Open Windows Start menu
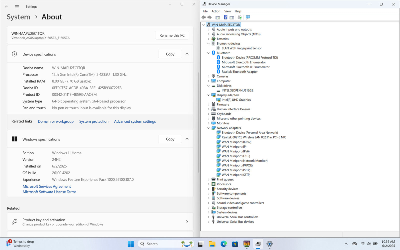Viewport: 400px width, 250px height. click(130, 244)
